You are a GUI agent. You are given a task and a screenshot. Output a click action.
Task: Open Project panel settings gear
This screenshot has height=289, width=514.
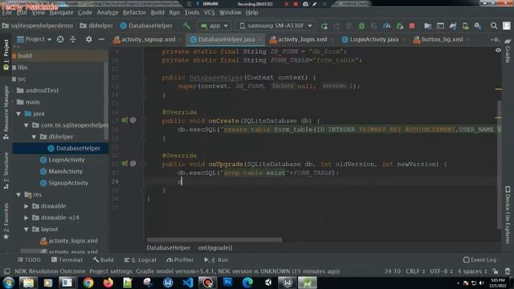89,39
